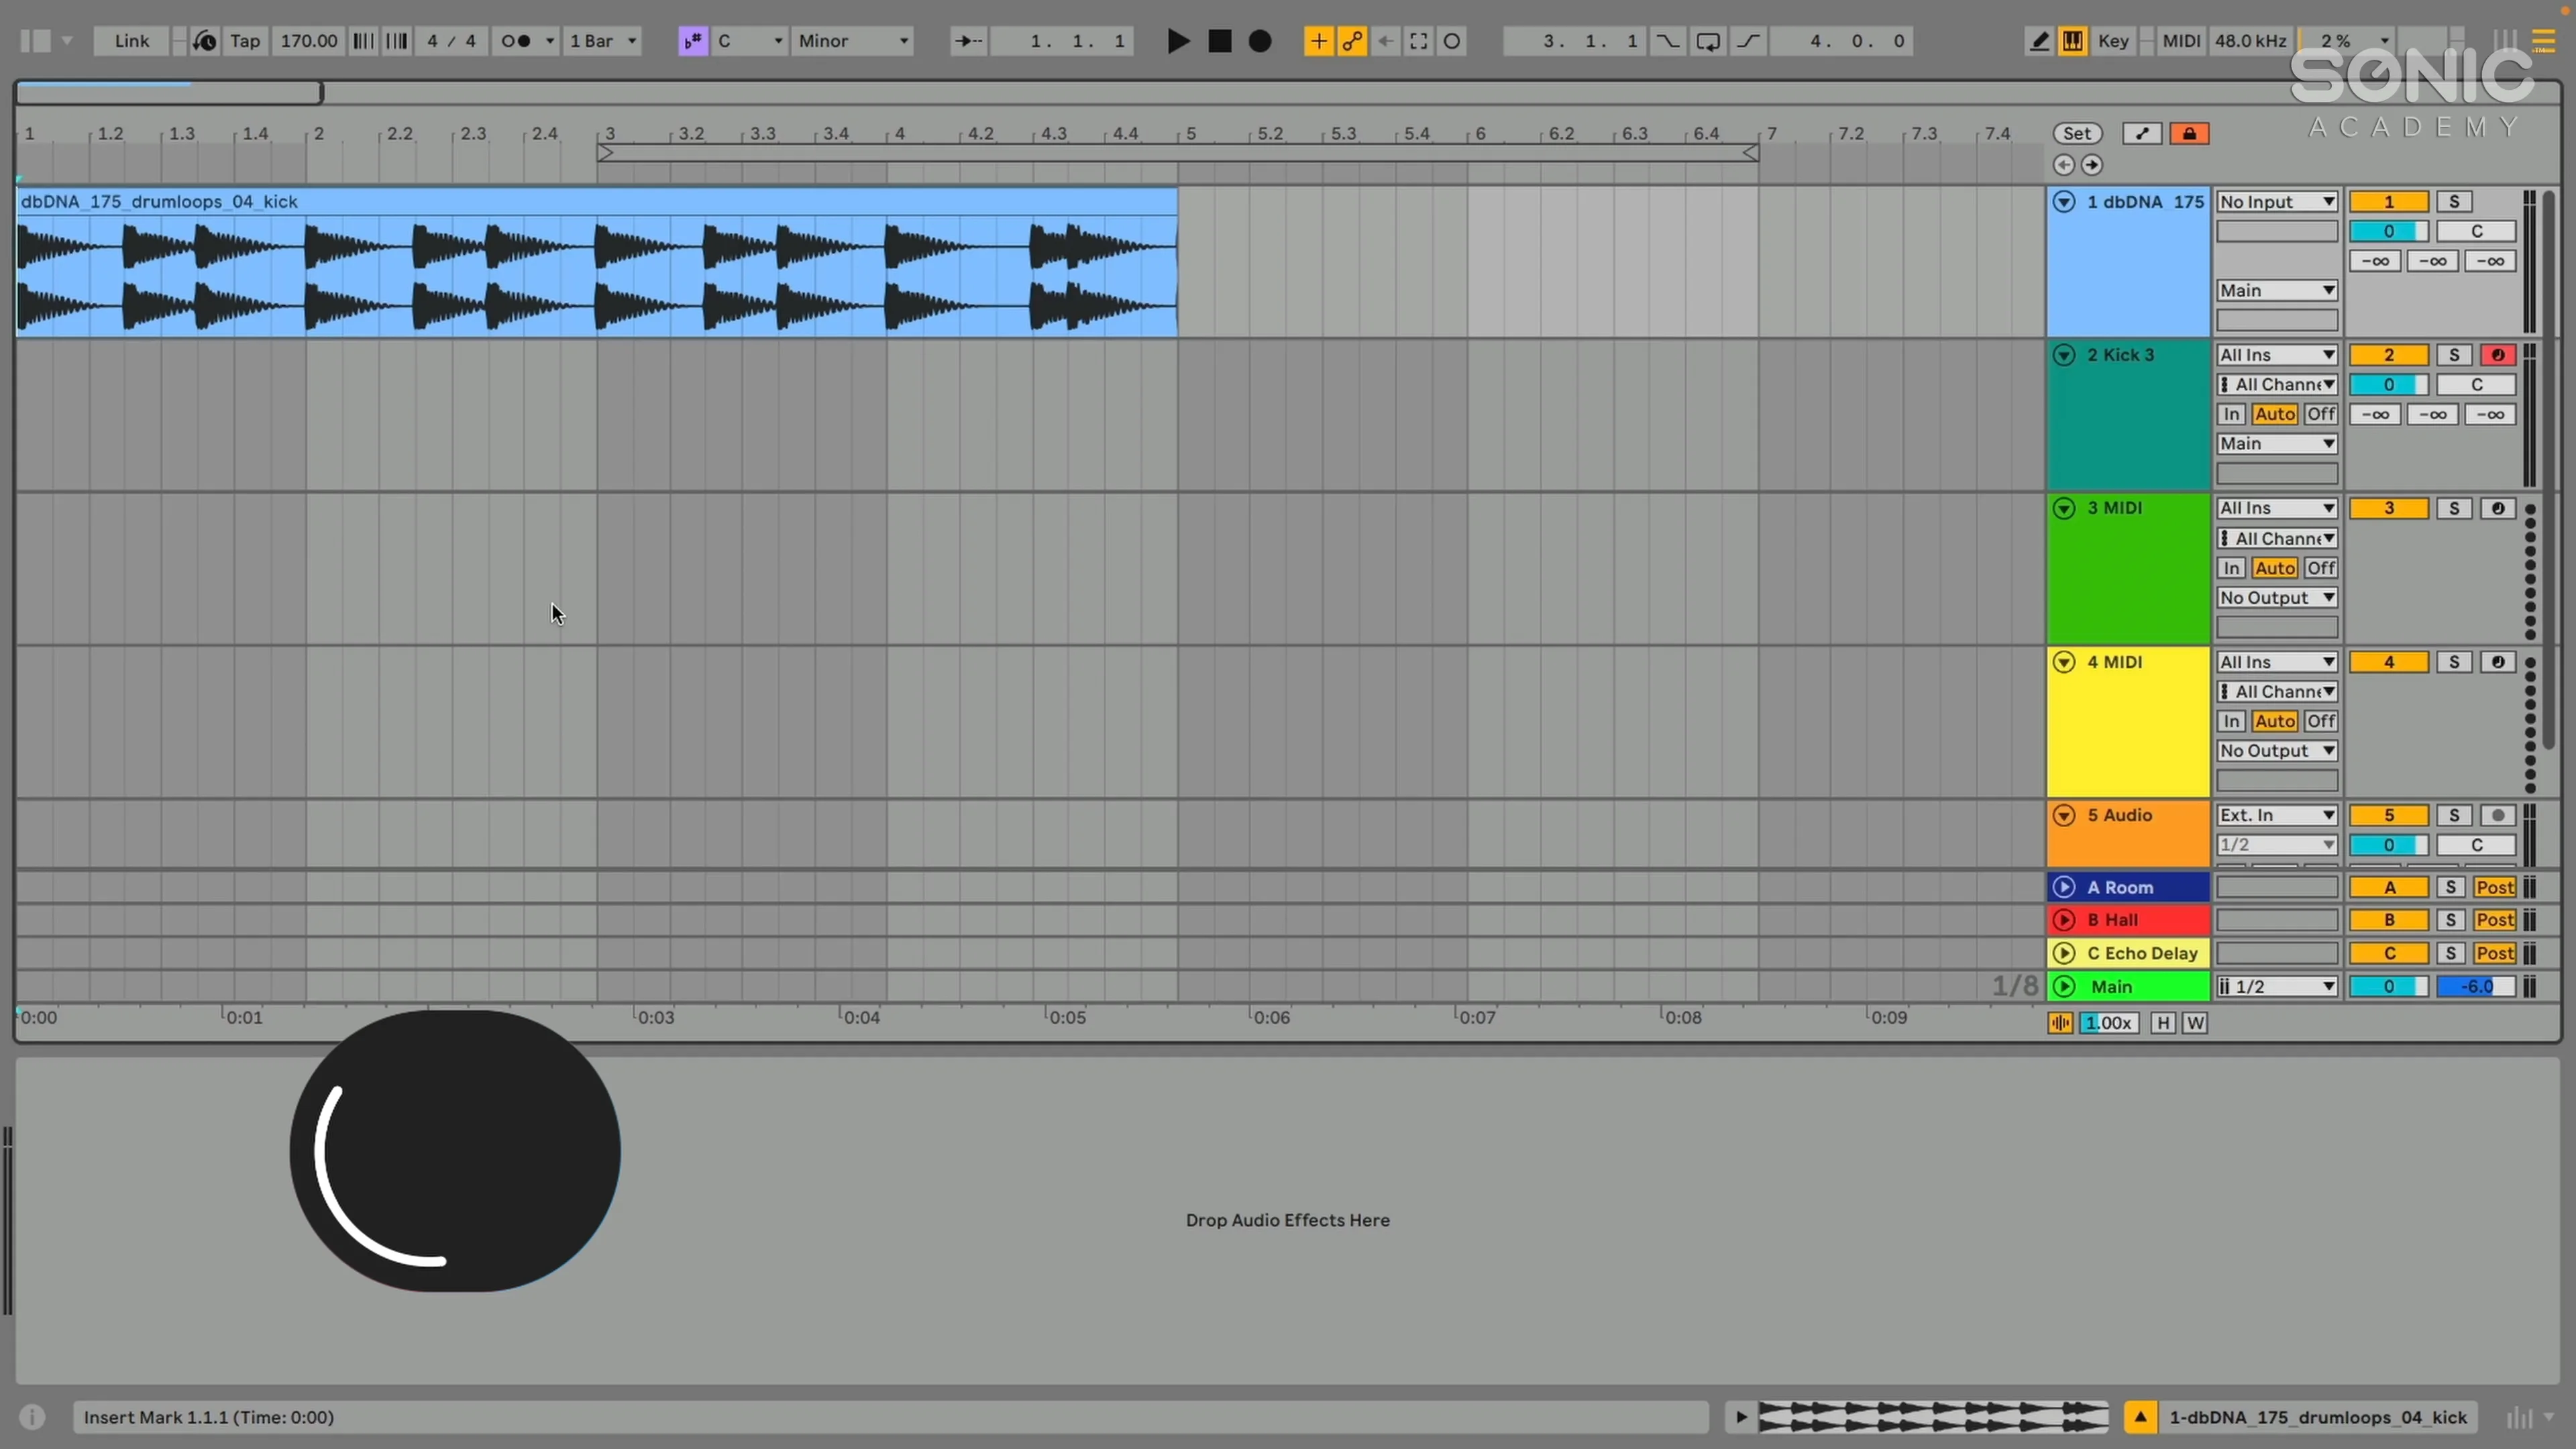Viewport: 2576px width, 1449px height.
Task: Click the Link button
Action: click(131, 41)
